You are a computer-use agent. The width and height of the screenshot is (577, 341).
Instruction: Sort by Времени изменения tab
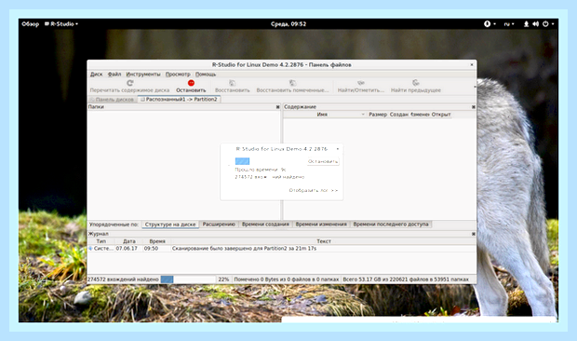[x=321, y=225]
